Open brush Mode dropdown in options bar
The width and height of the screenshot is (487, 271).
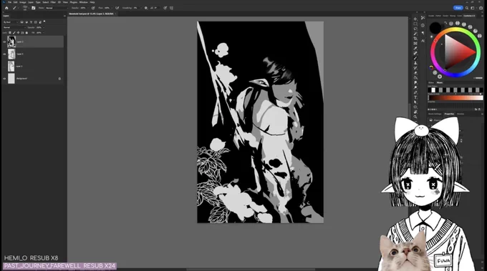click(x=57, y=8)
